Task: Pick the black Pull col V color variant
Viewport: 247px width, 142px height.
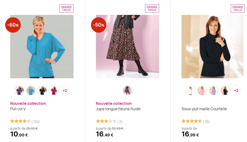Action: 42,91
